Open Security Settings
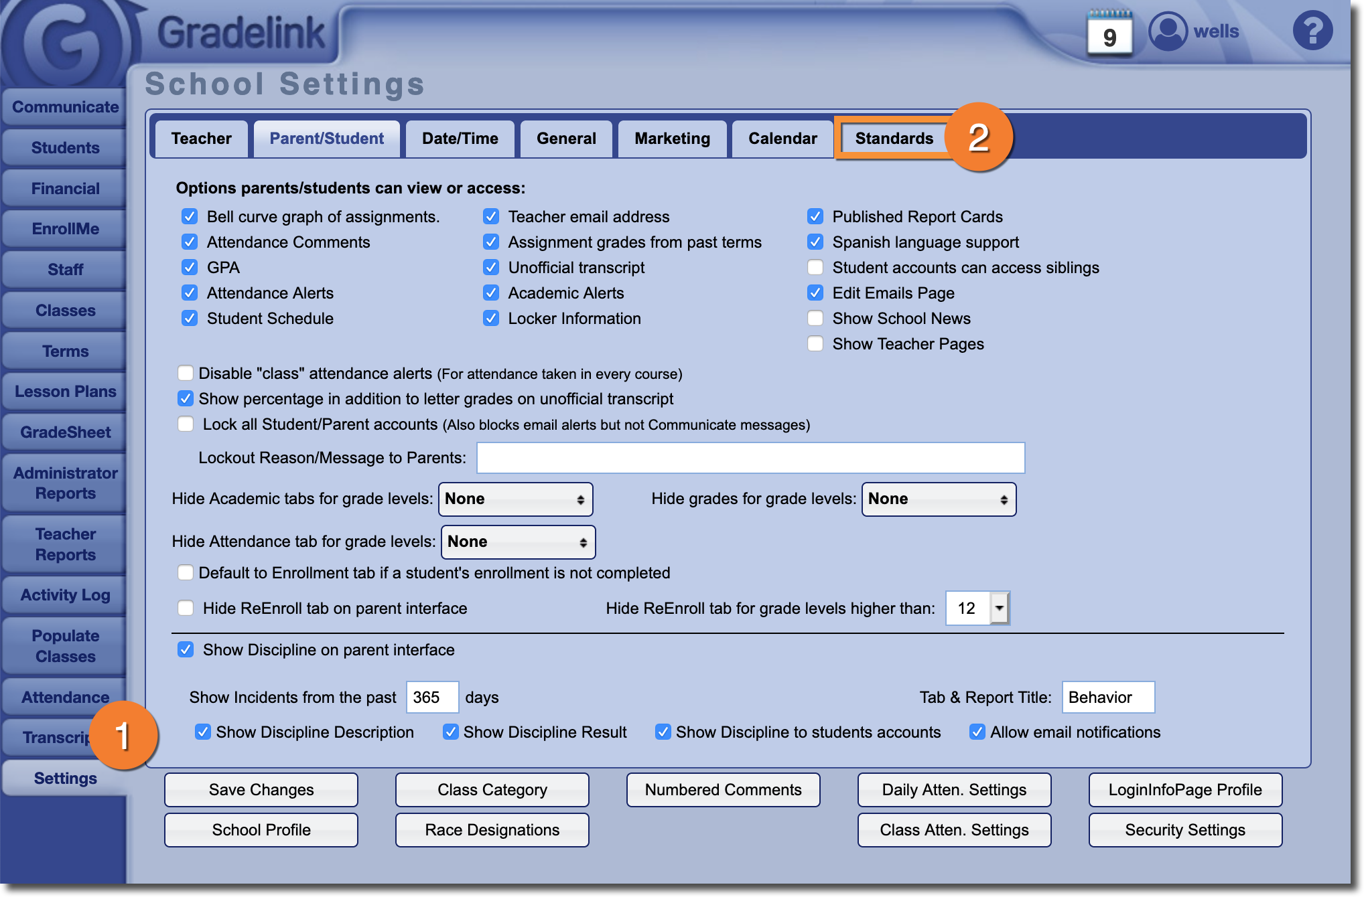 (x=1184, y=830)
